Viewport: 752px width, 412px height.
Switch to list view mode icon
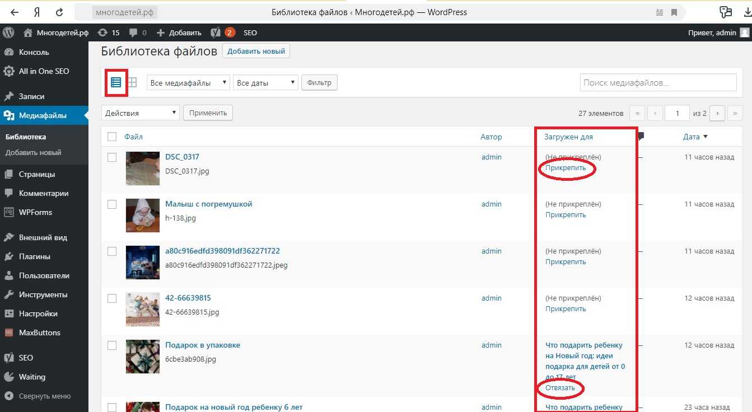tap(116, 83)
